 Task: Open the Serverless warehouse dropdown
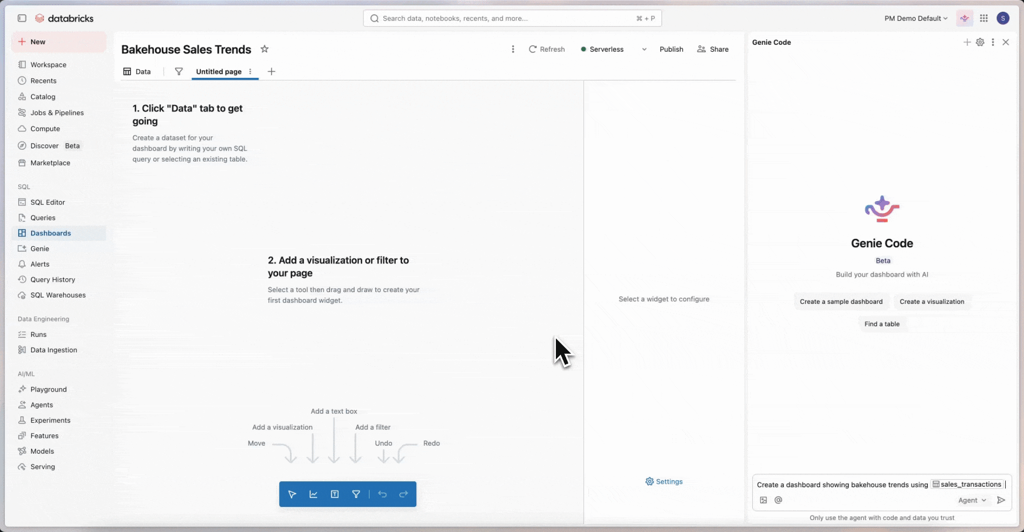tap(644, 49)
